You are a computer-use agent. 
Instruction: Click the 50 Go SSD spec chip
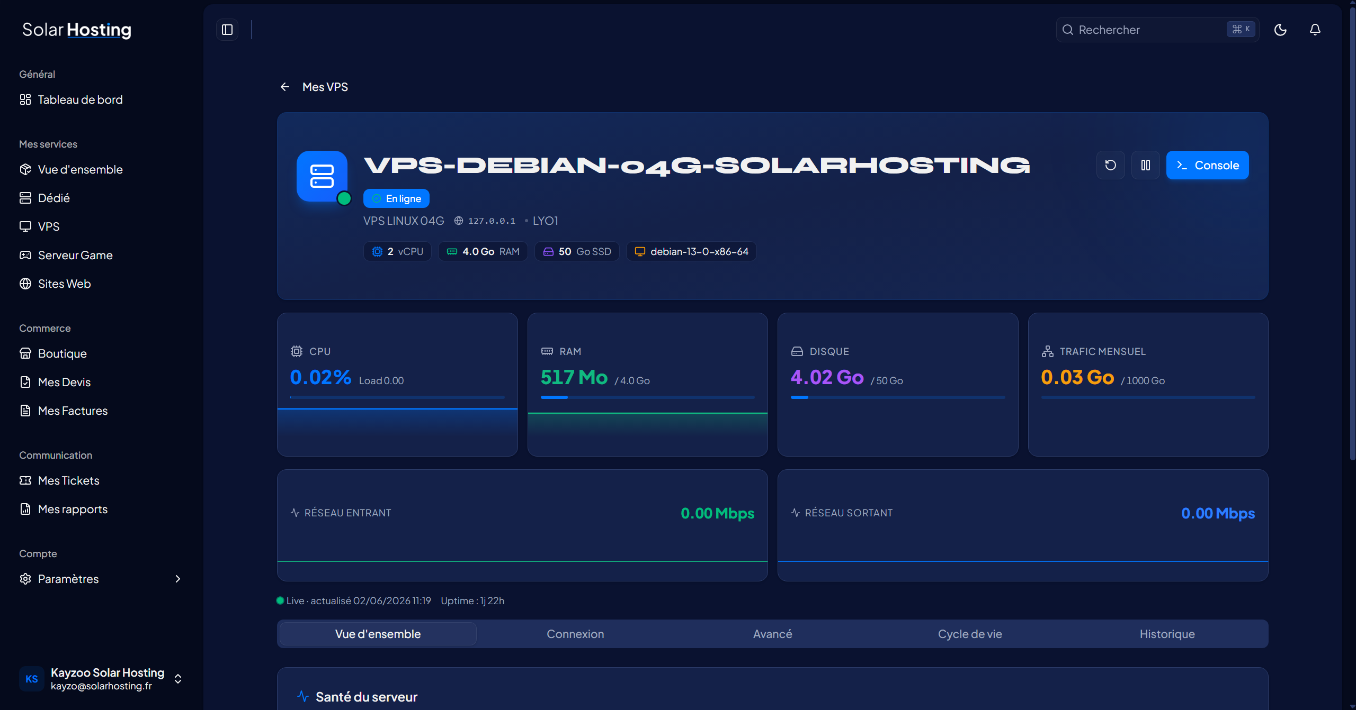point(577,251)
